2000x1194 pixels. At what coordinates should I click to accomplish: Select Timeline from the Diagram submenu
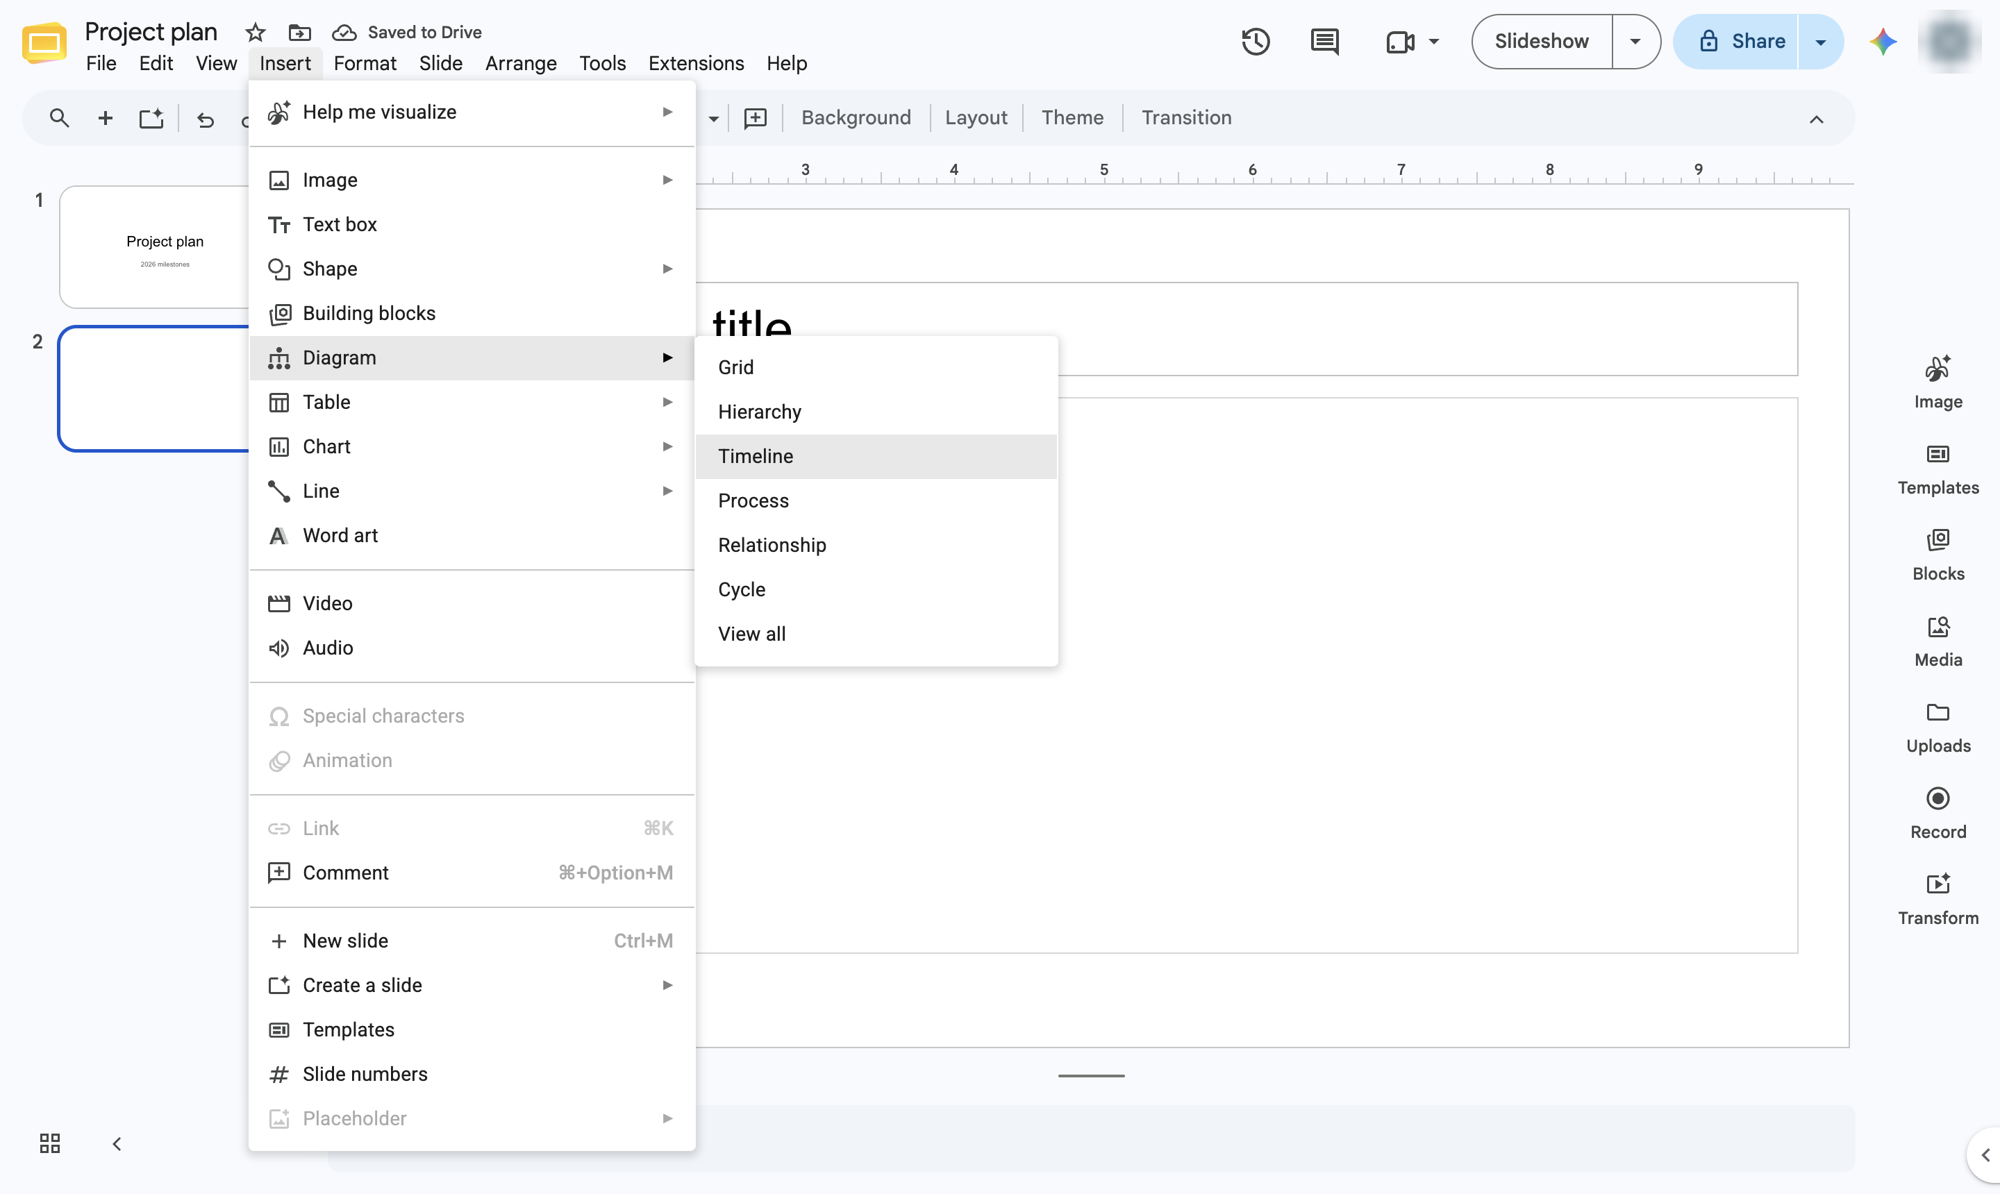click(x=876, y=456)
